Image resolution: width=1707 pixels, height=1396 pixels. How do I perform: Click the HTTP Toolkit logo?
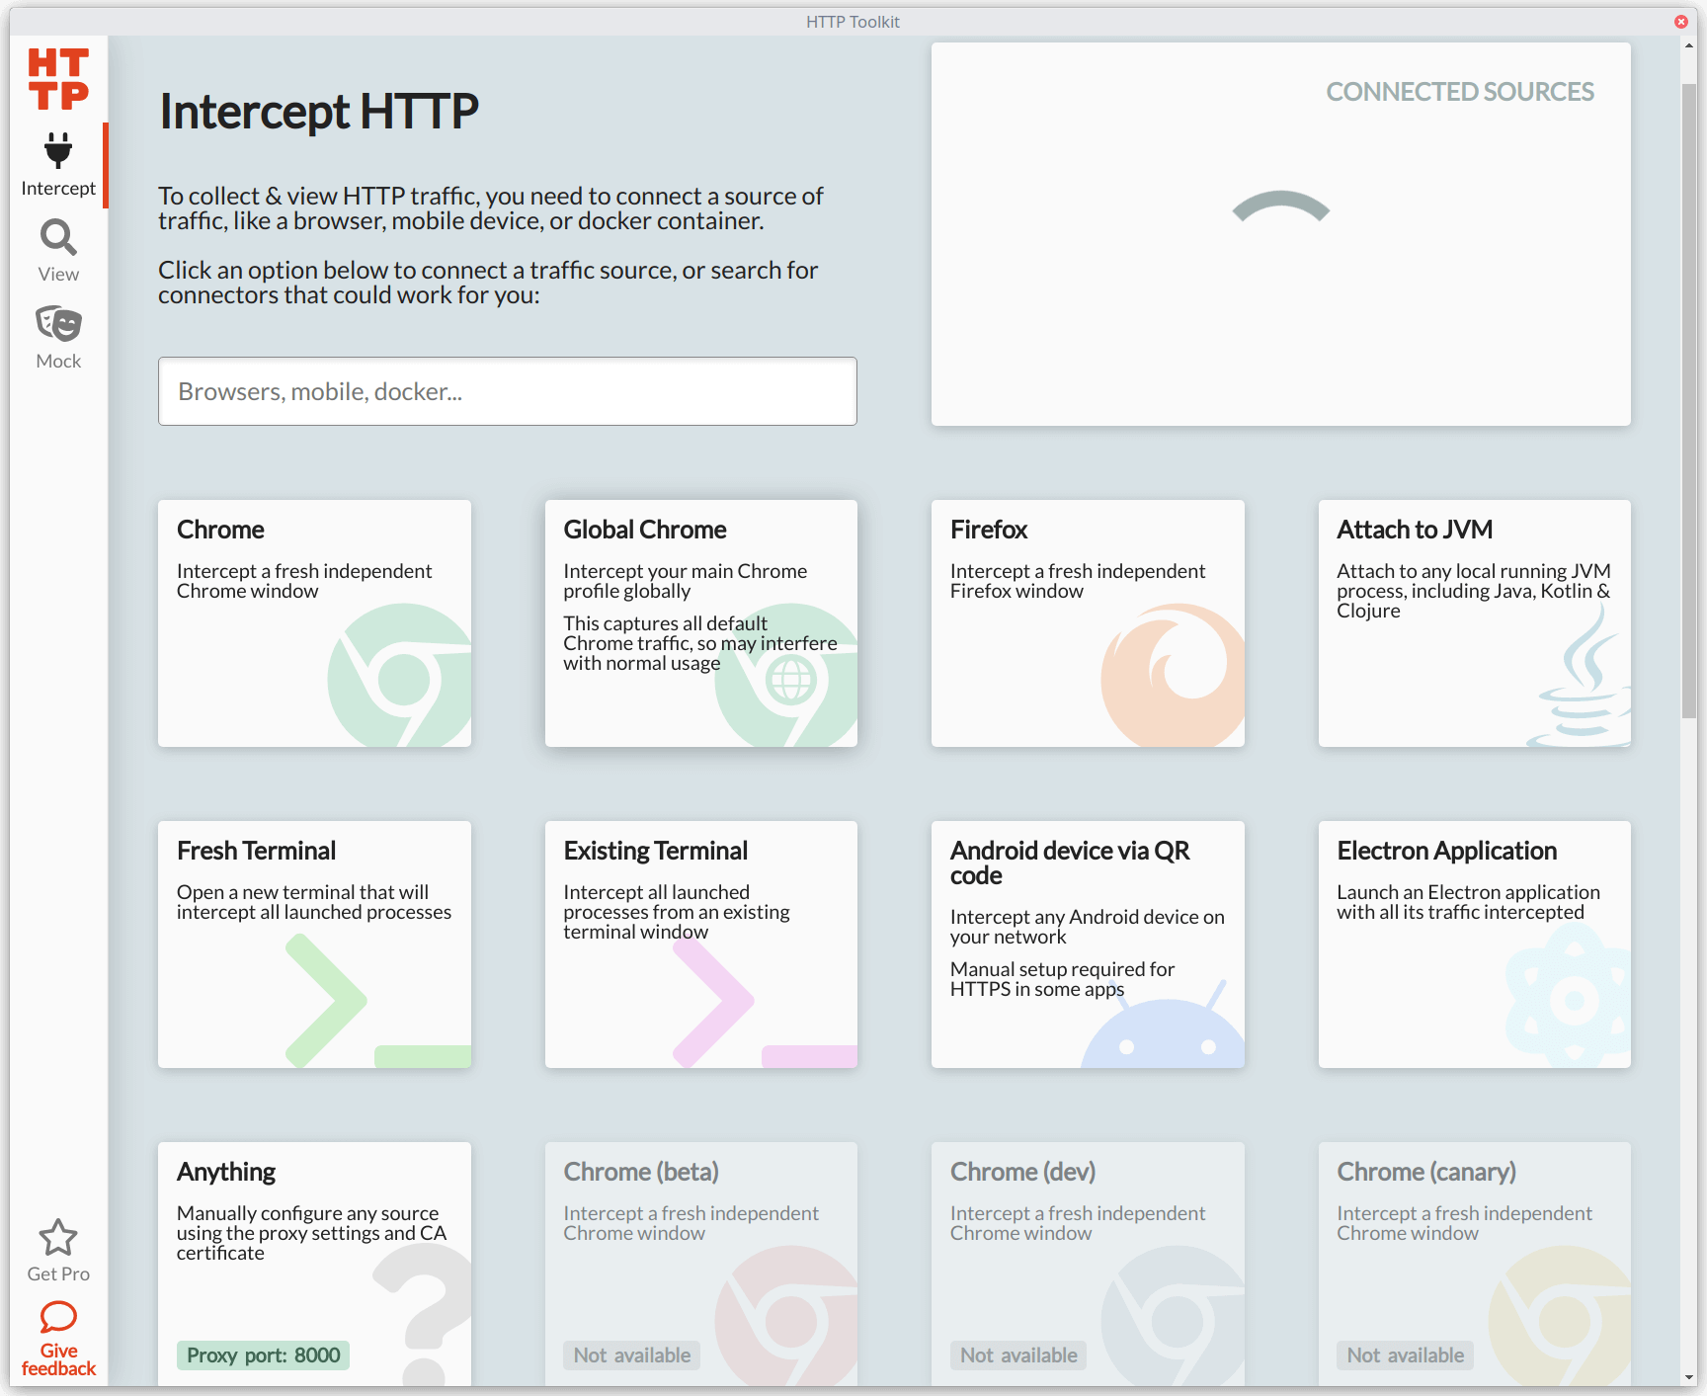tap(58, 78)
